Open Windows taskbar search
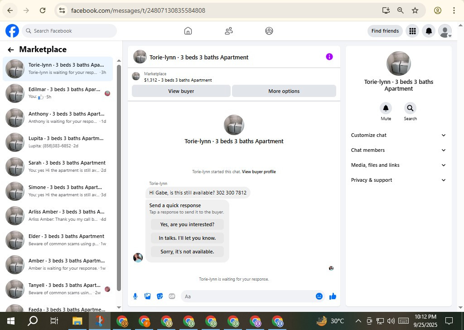This screenshot has width=464, height=330. click(33, 321)
